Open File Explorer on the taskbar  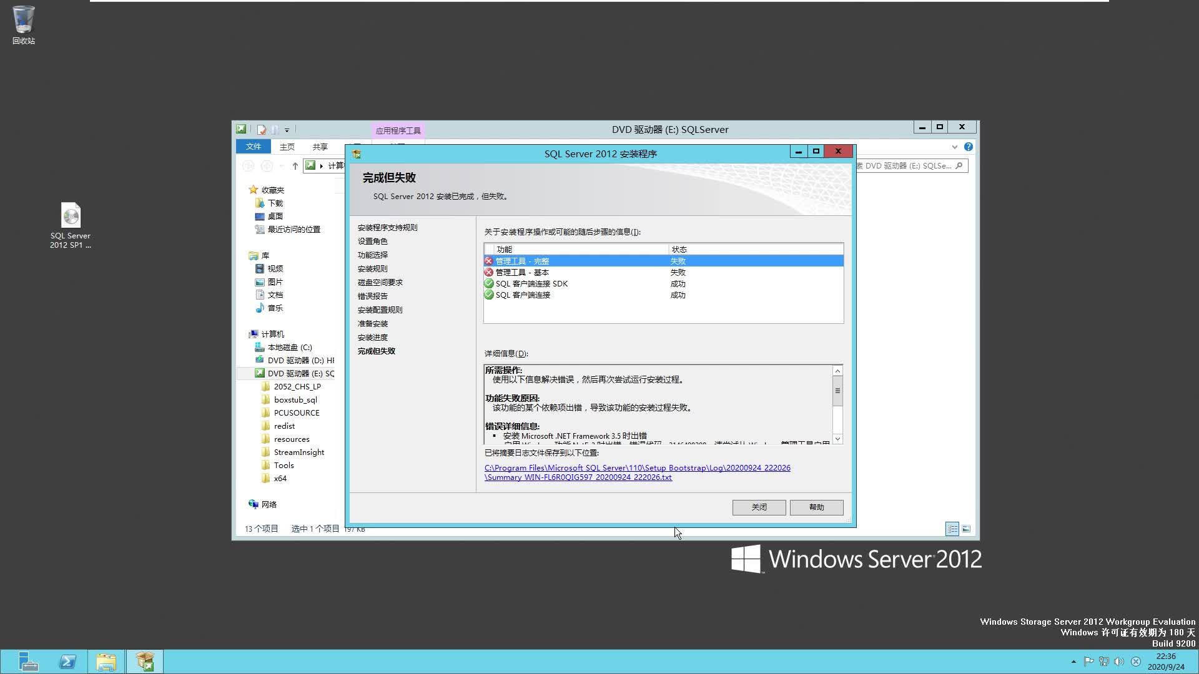(106, 662)
